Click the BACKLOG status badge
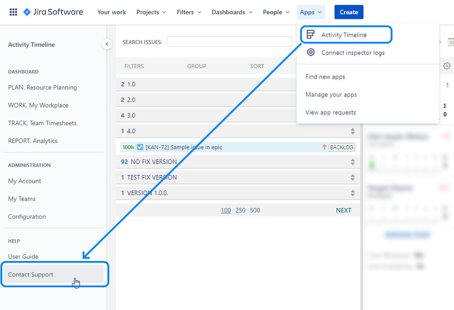Viewport: 454px width, 310px height. pyautogui.click(x=342, y=147)
